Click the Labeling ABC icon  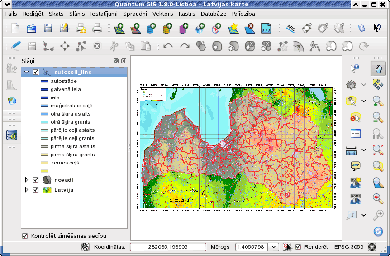coord(290,28)
